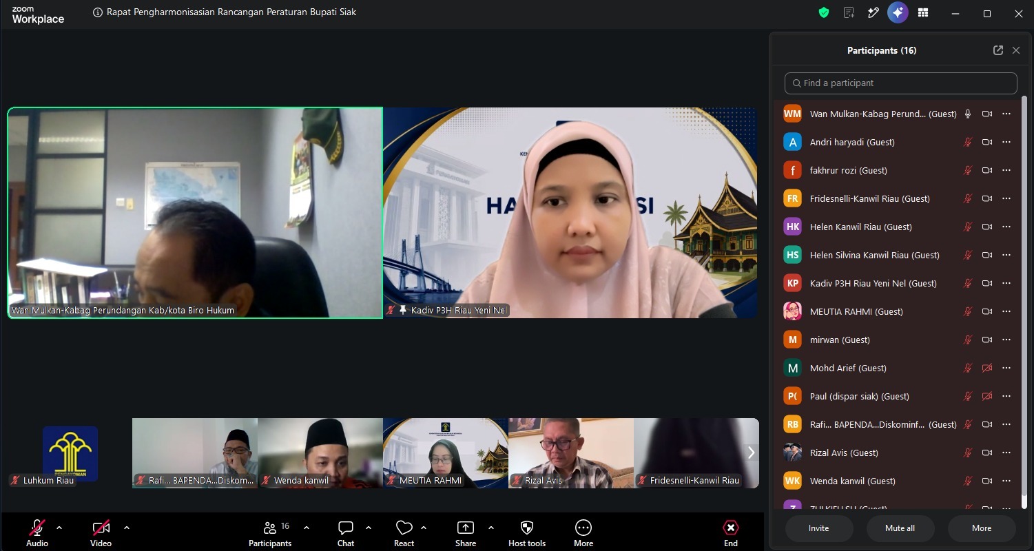Start screen sharing with Share
Image resolution: width=1034 pixels, height=551 pixels.
[x=466, y=533]
